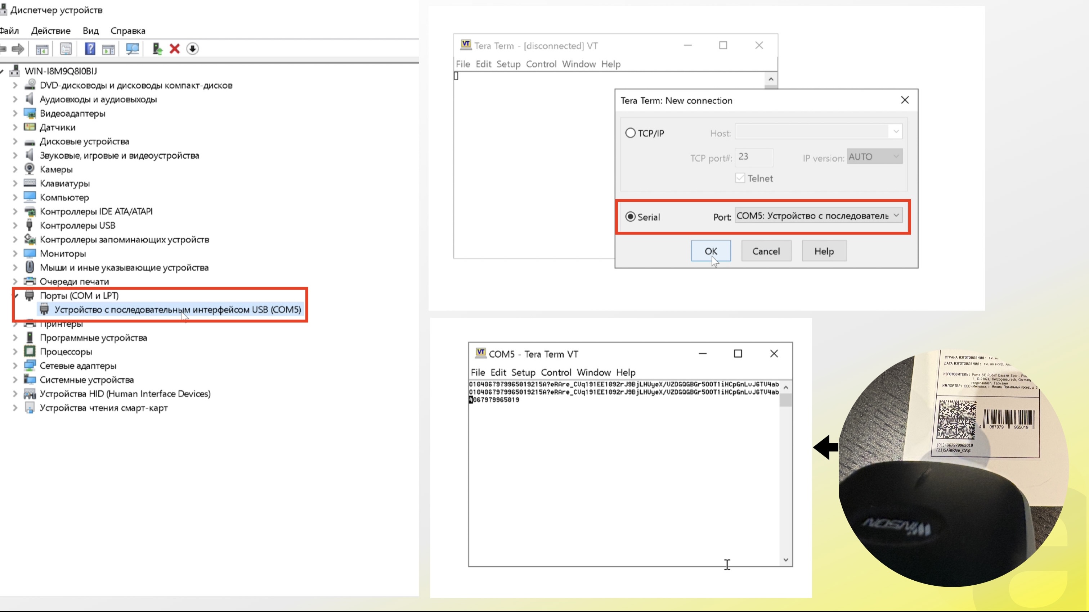1089x612 pixels.
Task: Select the Serial radio button
Action: (x=630, y=217)
